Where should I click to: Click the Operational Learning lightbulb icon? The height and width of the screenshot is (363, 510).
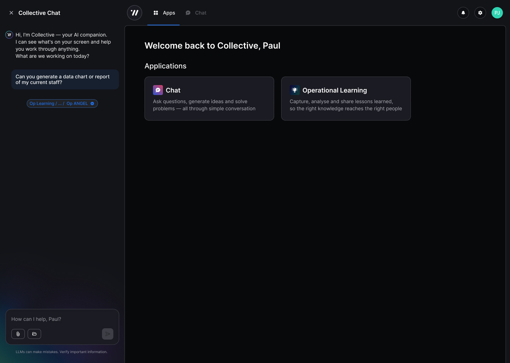click(295, 90)
